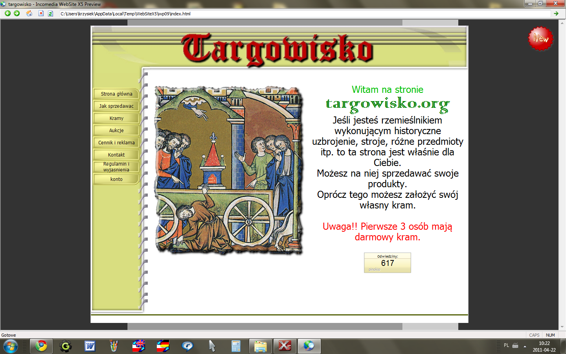Go to Home via the house icon
This screenshot has height=354, width=566.
(29, 13)
